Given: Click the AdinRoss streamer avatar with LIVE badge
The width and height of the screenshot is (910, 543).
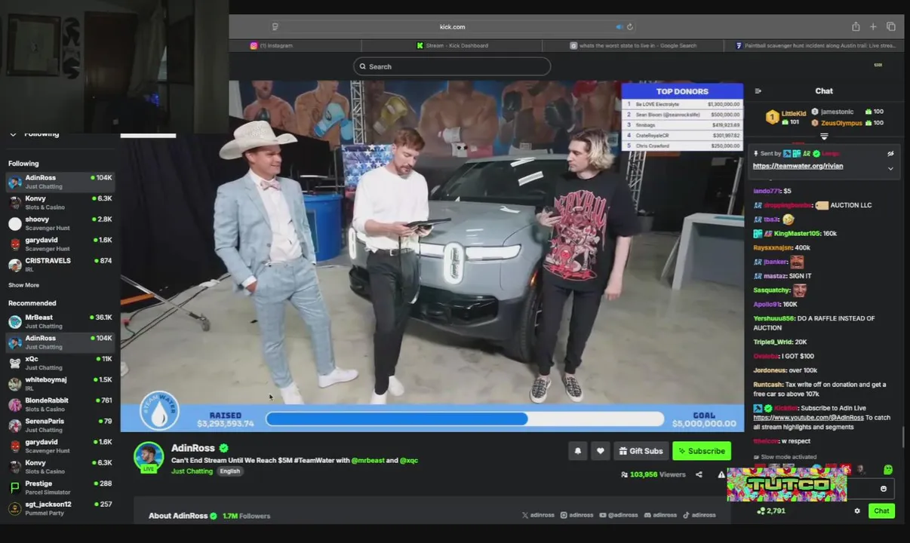Looking at the screenshot, I should pos(149,457).
